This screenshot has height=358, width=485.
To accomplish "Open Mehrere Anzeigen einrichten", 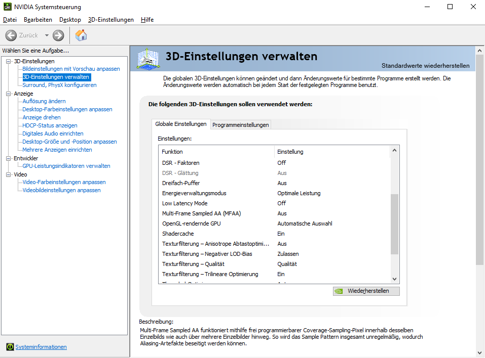I will tap(57, 150).
